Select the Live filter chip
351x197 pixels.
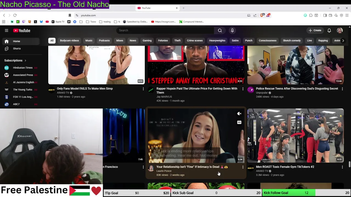(309, 40)
